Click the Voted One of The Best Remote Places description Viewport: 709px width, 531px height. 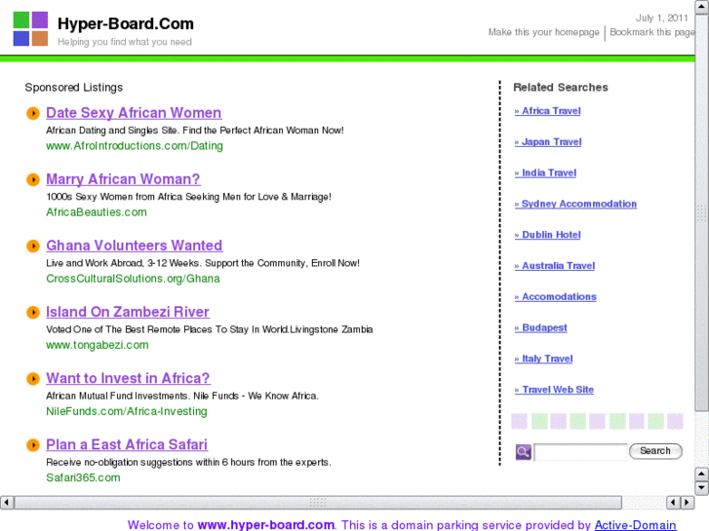coord(210,330)
